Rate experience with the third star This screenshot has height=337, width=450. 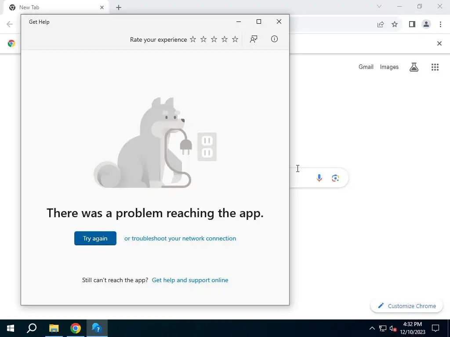(x=214, y=39)
